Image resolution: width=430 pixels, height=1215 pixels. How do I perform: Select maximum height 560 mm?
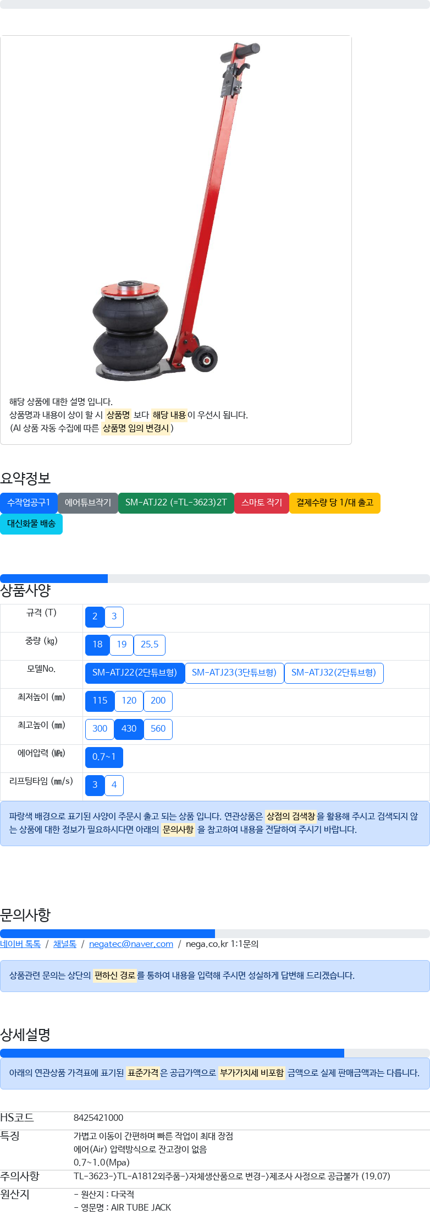pyautogui.click(x=158, y=729)
